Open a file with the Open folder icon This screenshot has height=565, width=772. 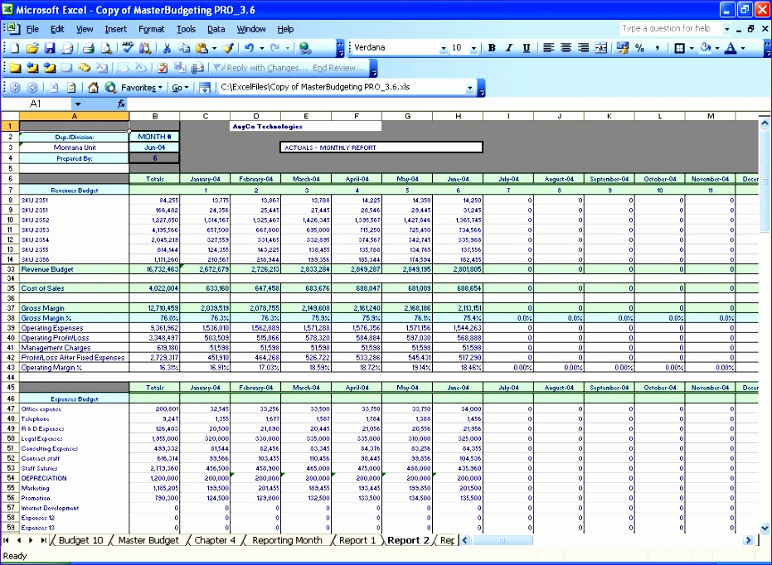[x=32, y=48]
